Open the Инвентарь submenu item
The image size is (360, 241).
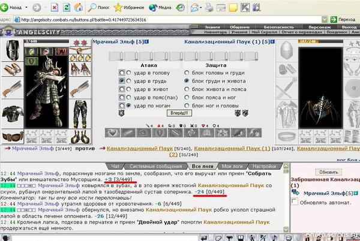215,32
